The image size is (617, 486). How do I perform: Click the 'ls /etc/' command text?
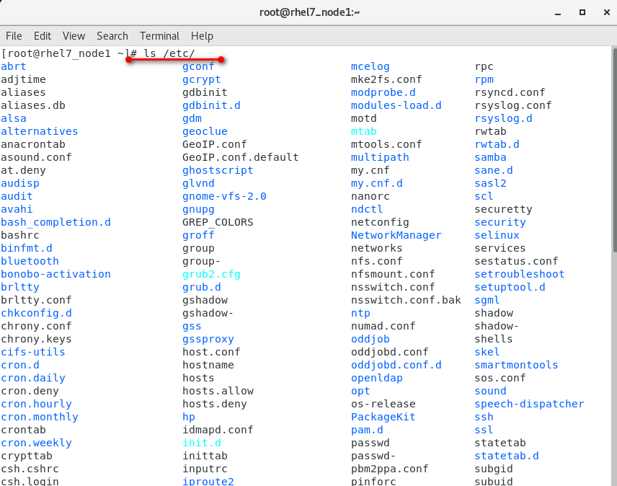169,53
